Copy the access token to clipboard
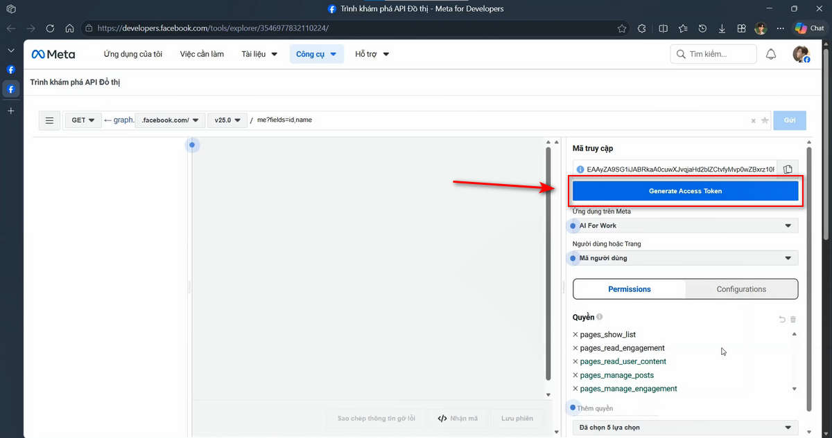The height and width of the screenshot is (438, 832). [788, 169]
